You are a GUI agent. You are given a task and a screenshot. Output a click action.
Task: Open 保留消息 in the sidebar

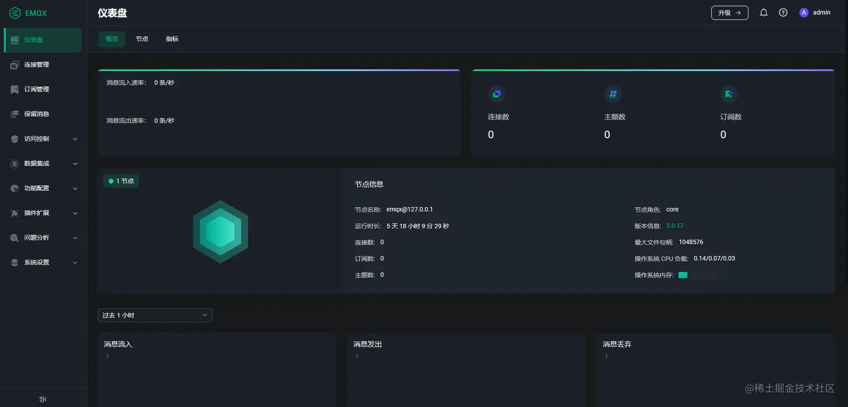pos(43,114)
